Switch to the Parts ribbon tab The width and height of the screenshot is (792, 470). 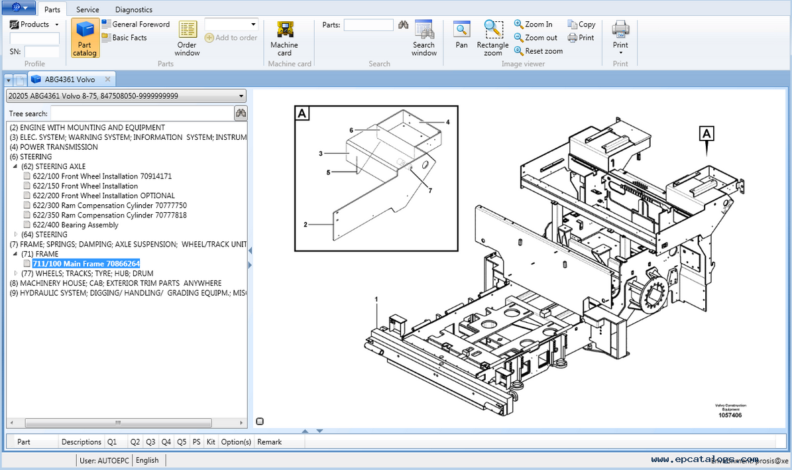(52, 9)
